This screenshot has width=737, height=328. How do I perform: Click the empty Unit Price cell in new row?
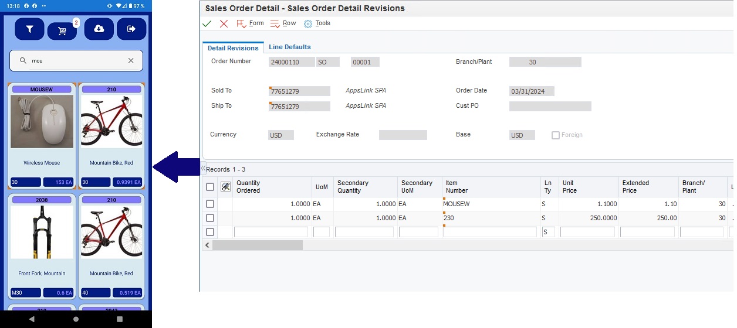point(587,232)
